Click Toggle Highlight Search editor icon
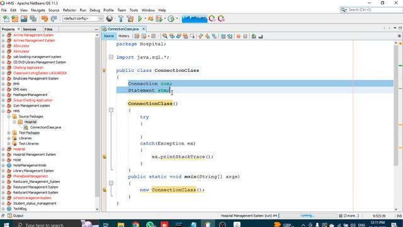403x227 pixels. pyautogui.click(x=185, y=37)
